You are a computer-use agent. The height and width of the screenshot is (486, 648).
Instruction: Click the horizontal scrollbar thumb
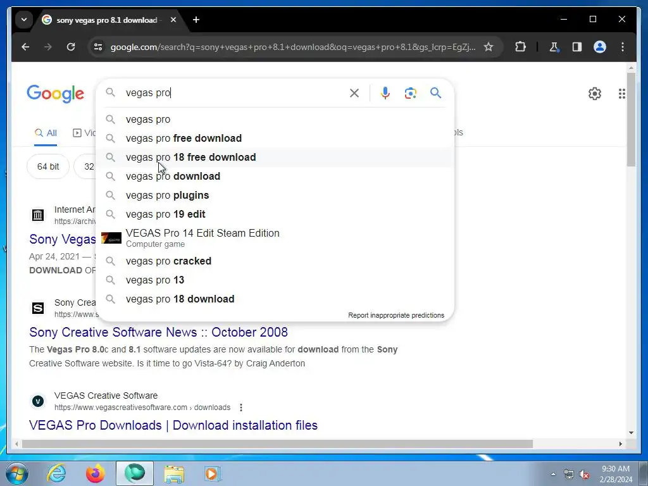277,444
